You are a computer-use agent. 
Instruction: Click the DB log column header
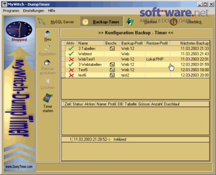click(120, 104)
